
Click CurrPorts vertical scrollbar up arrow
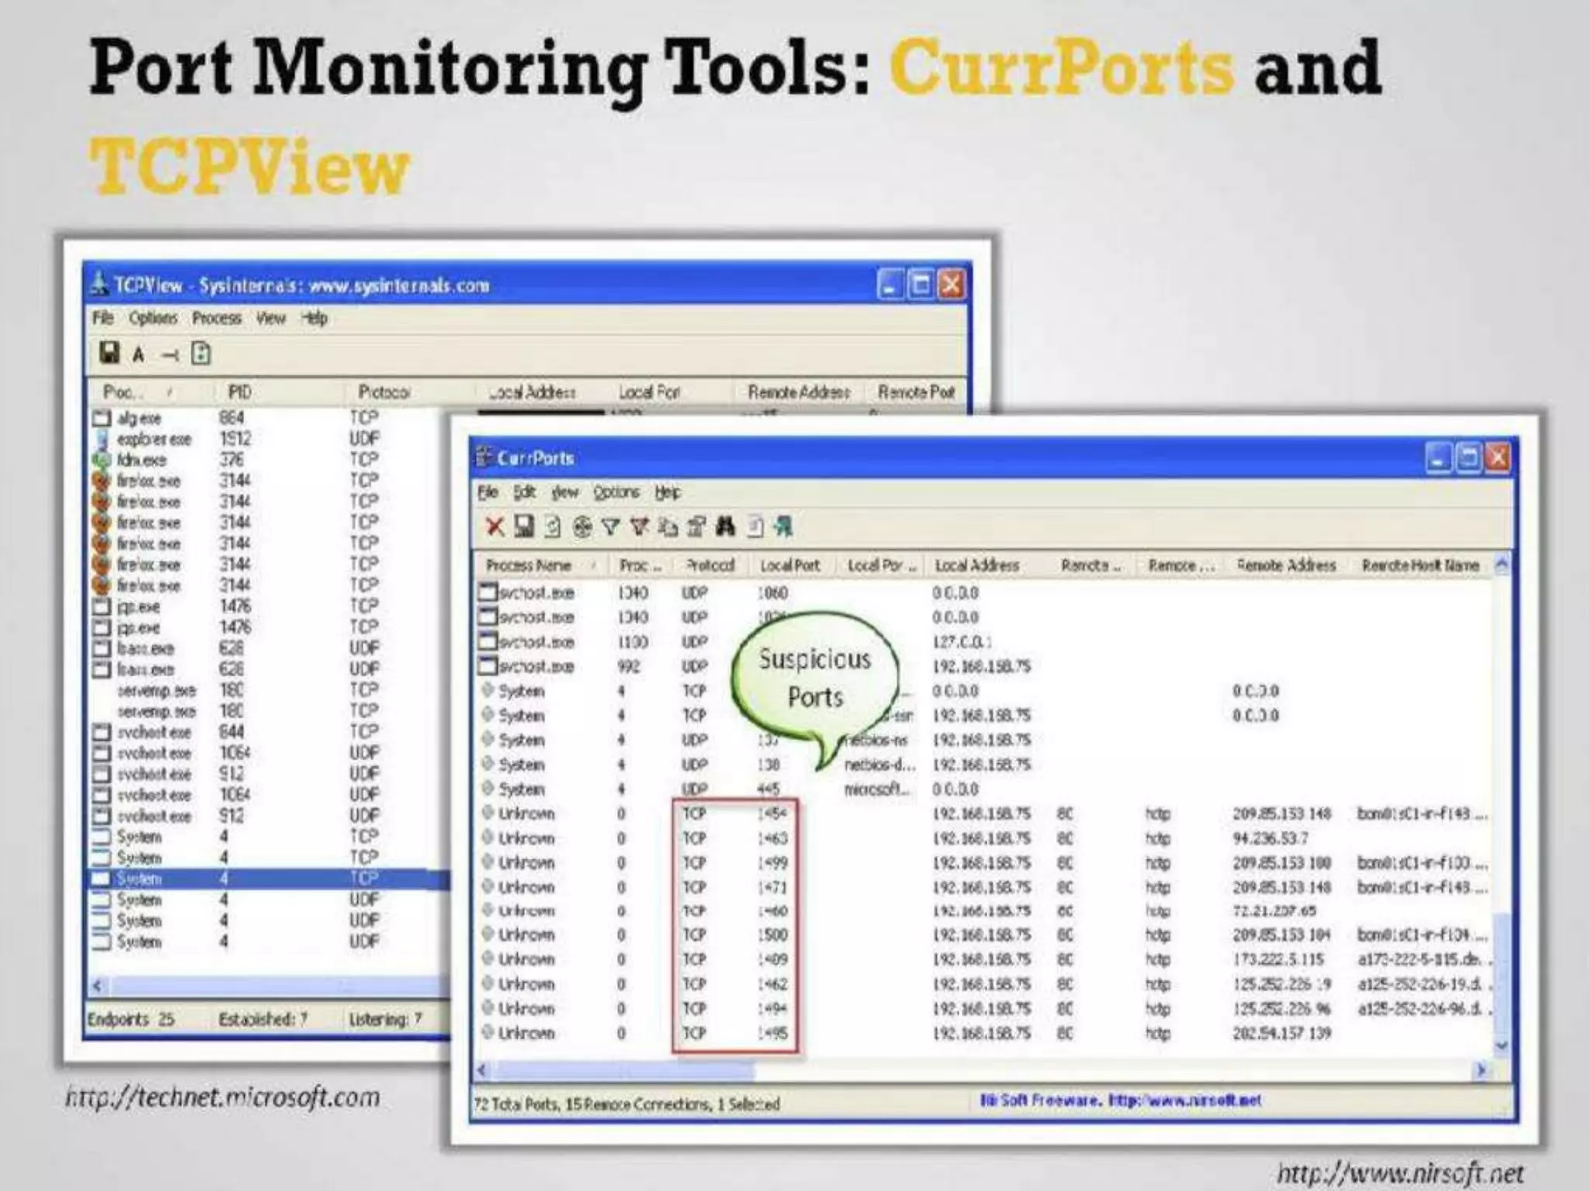1502,565
